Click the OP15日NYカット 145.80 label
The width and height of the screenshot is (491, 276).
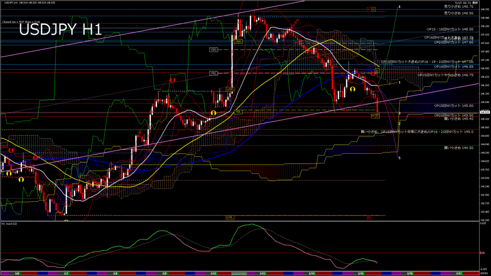pos(454,106)
